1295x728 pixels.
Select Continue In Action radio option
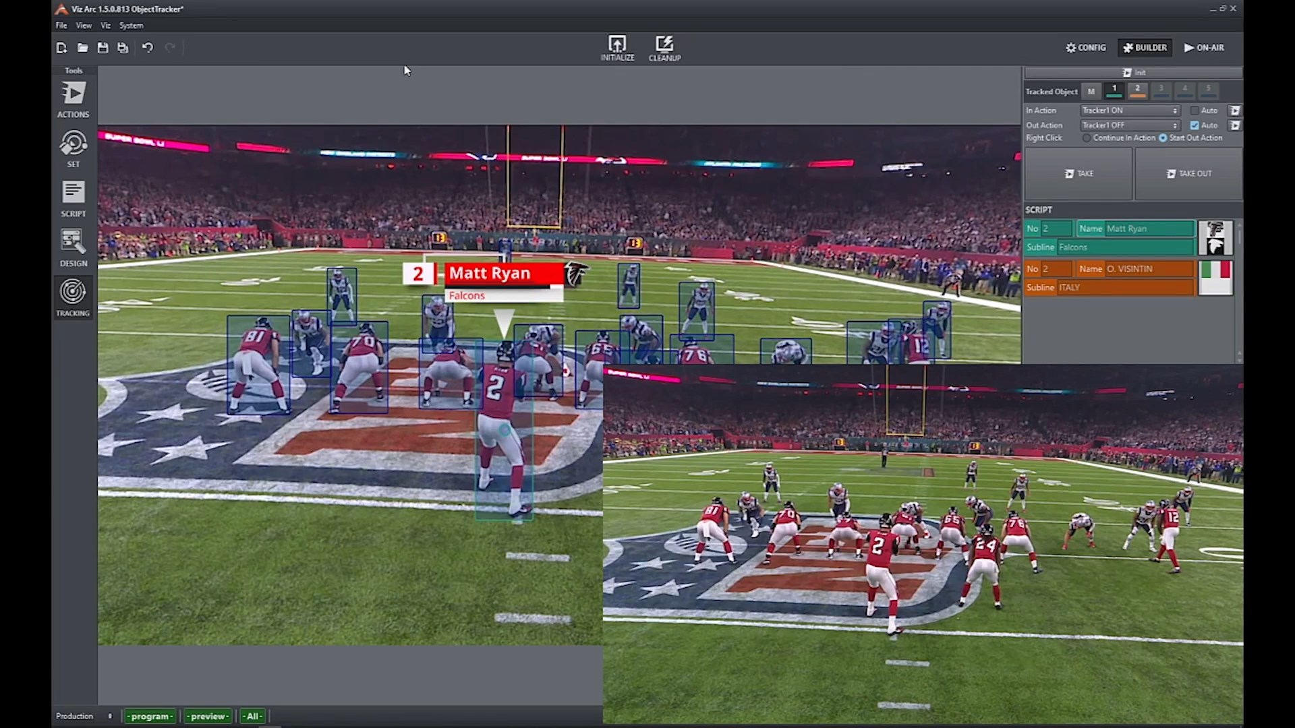click(x=1087, y=138)
